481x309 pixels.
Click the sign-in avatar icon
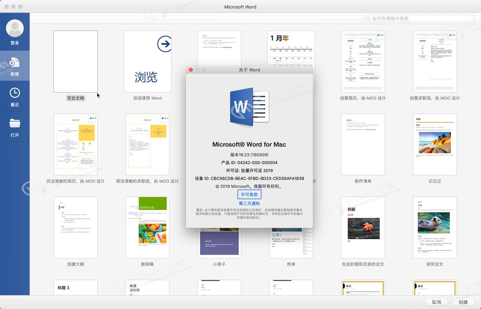coord(15,28)
